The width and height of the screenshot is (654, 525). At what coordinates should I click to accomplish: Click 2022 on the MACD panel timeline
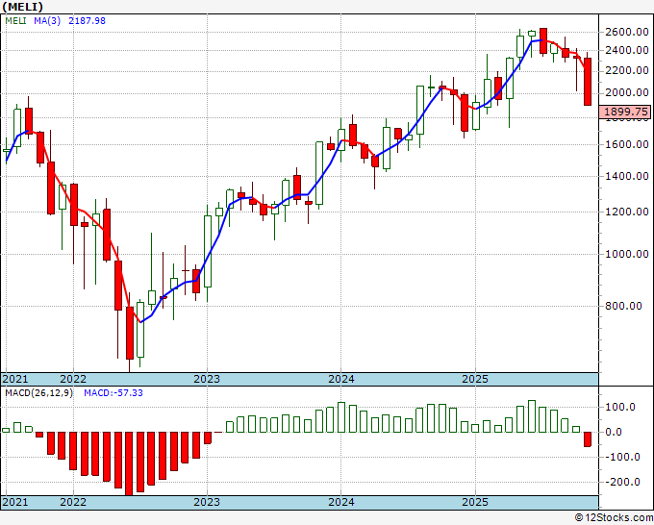(73, 502)
